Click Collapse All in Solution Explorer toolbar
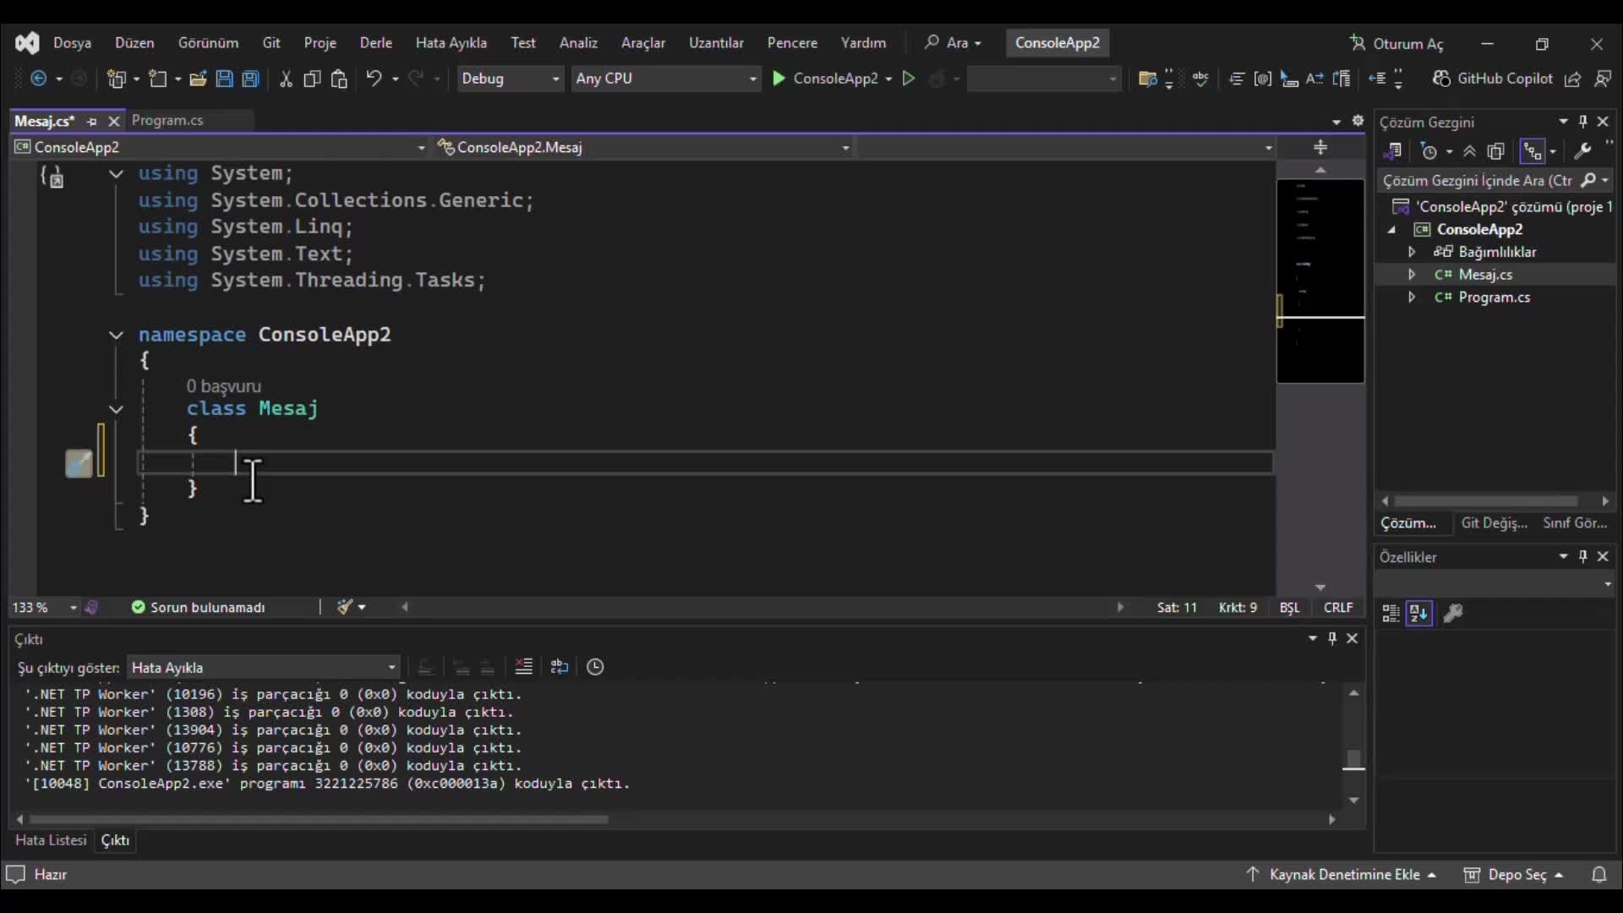The height and width of the screenshot is (913, 1623). pos(1470,151)
